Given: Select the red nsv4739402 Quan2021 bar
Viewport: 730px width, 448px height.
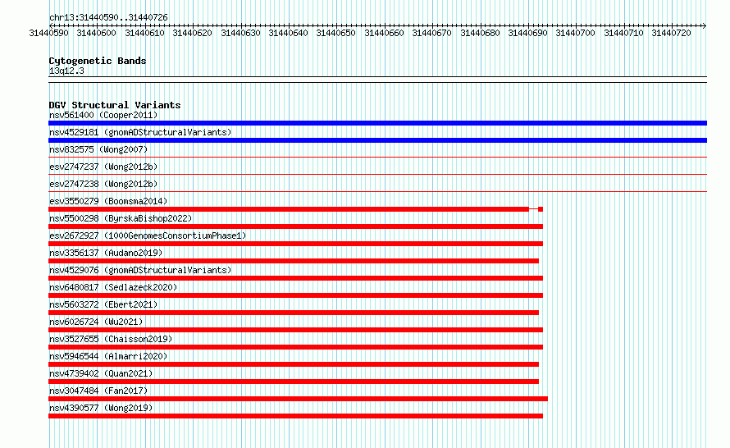Looking at the screenshot, I should click(x=294, y=382).
